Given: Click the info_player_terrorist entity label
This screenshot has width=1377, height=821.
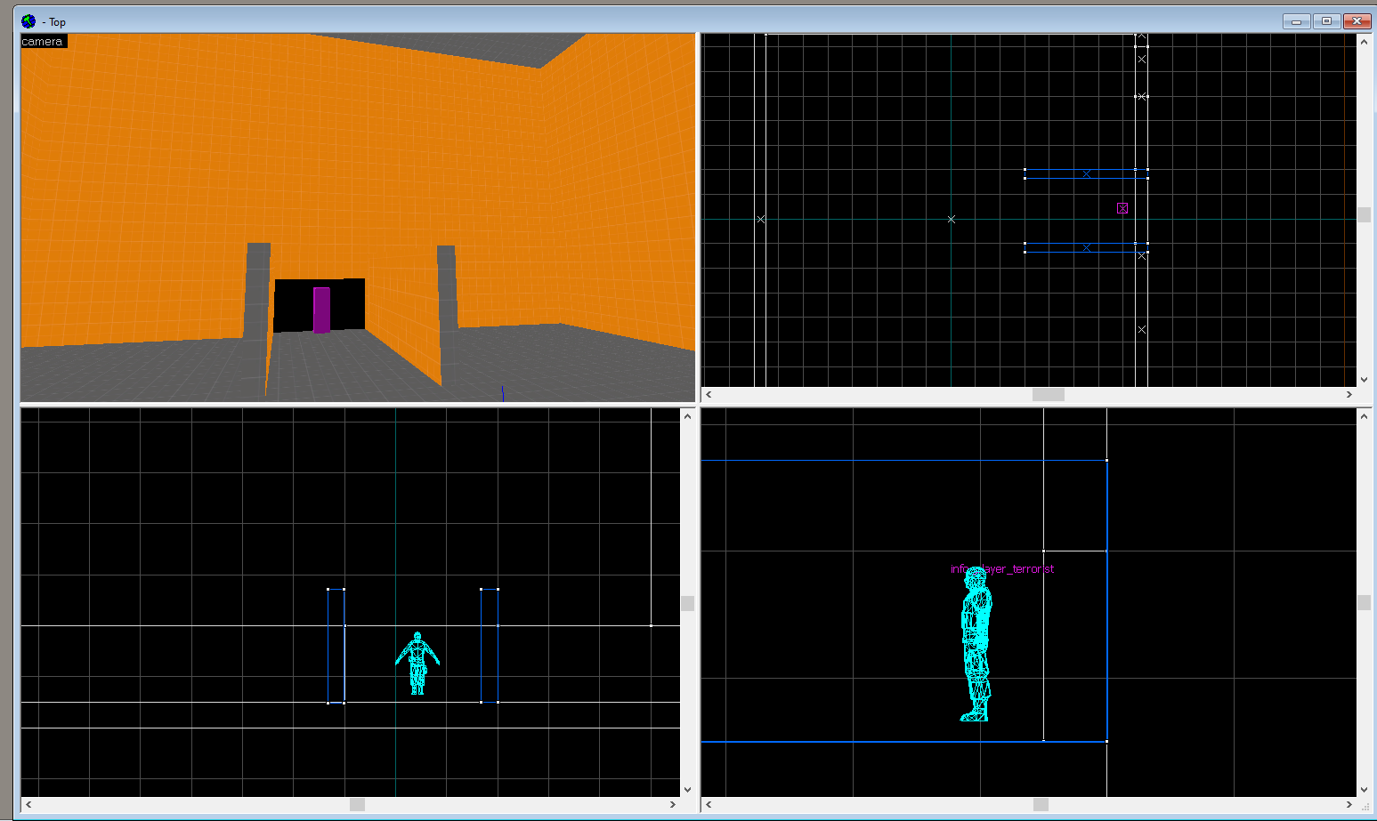Looking at the screenshot, I should (x=1001, y=569).
